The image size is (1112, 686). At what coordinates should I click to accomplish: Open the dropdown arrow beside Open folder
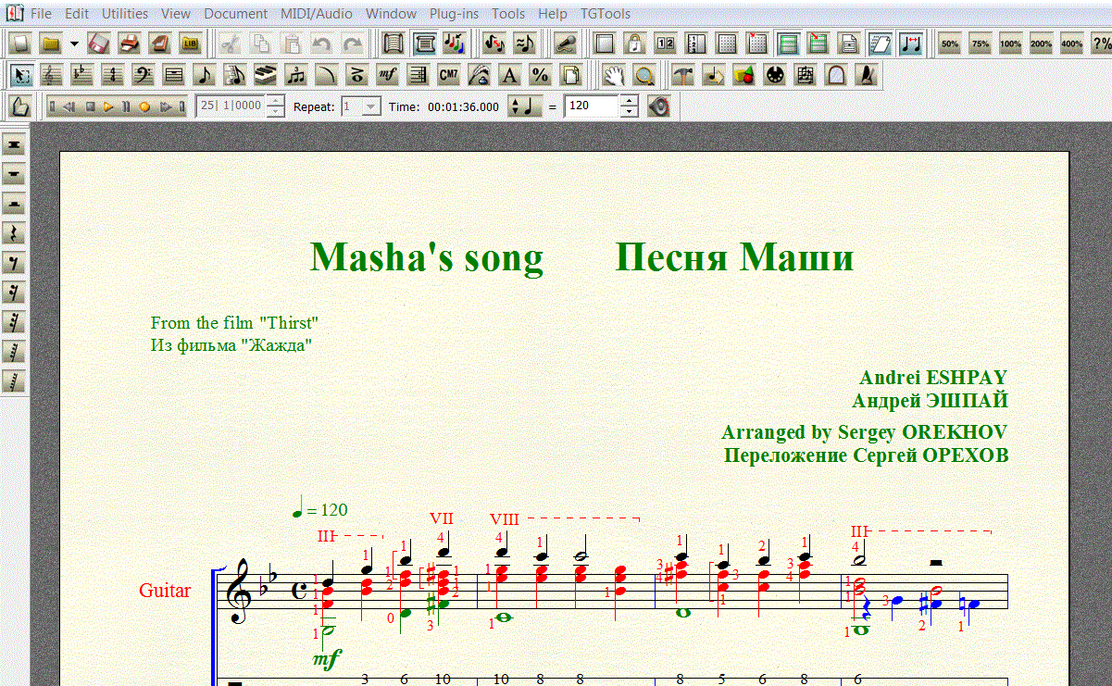point(73,44)
